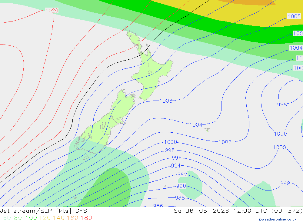303x222 pixels.
Task: Click the 992 isobar label
Action: [x=182, y=175]
